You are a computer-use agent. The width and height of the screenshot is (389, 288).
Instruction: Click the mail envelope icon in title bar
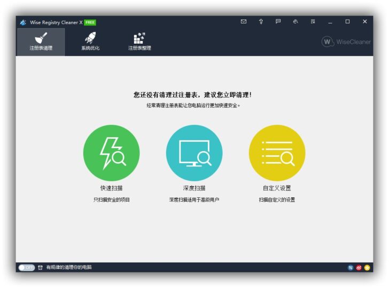coord(244,22)
